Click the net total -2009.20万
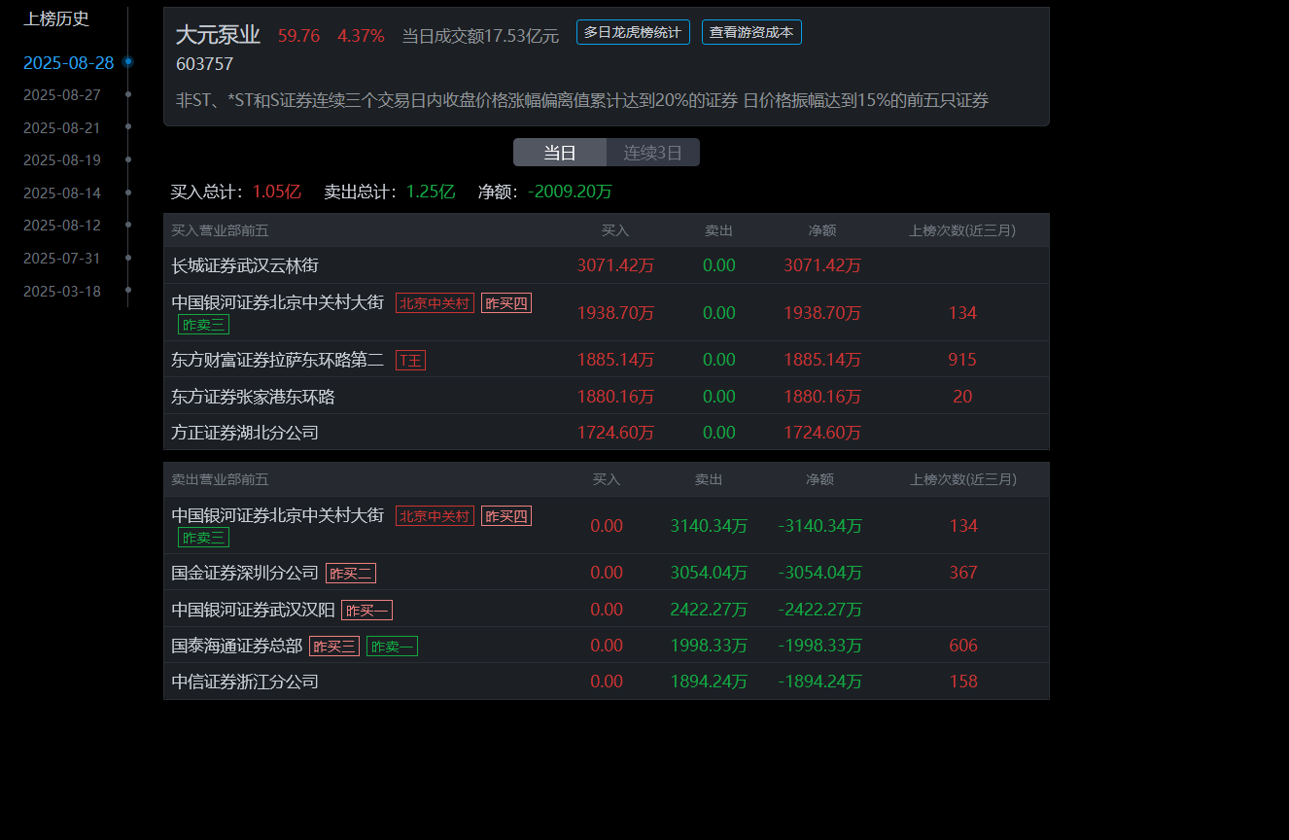Screen dimensions: 1289x840 570,192
